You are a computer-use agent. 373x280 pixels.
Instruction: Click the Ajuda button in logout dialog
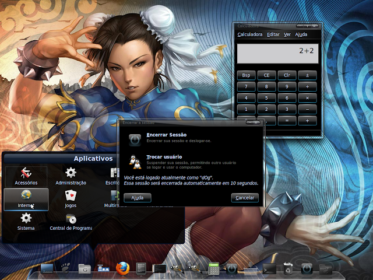click(138, 198)
